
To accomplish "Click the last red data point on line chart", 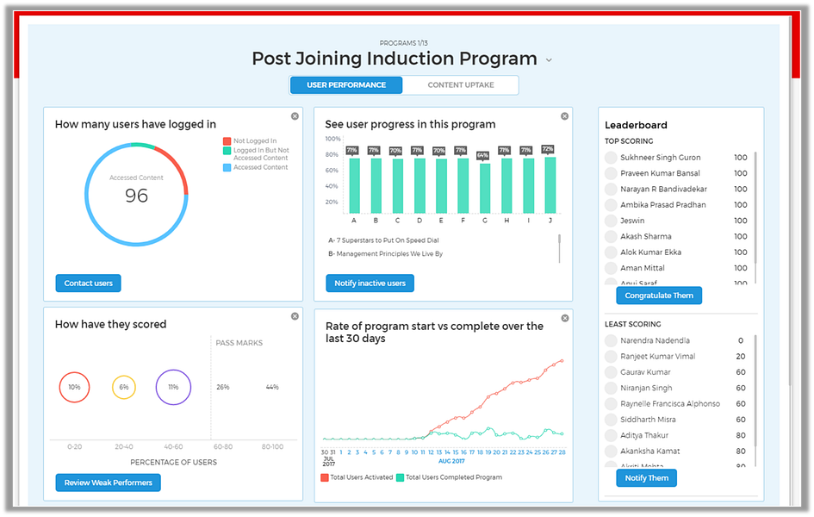I will [x=562, y=361].
